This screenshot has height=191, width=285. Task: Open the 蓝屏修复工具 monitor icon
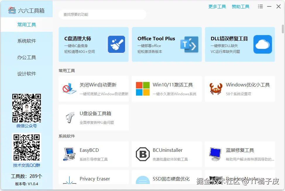pos(215,154)
